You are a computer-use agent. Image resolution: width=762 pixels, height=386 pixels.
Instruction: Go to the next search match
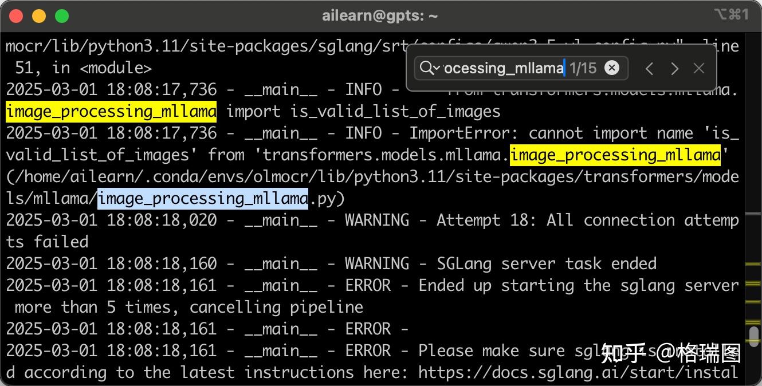pos(674,69)
